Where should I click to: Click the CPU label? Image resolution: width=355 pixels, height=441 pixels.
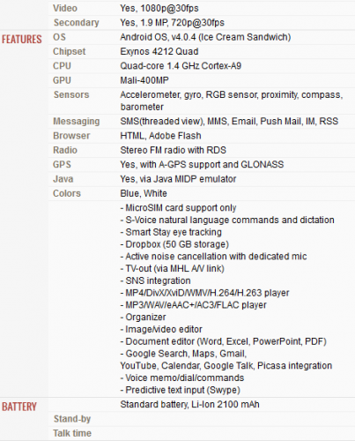pos(62,66)
